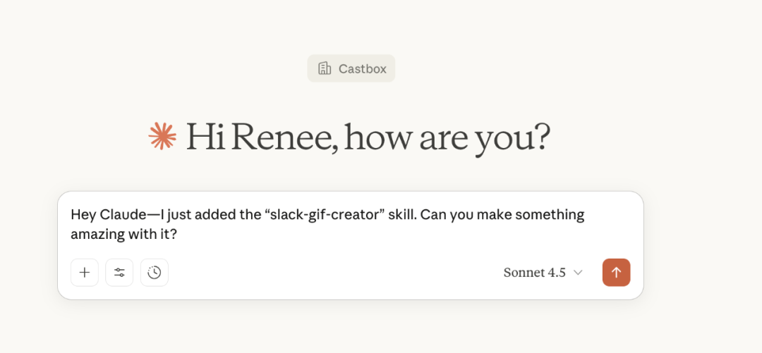Click the plus button to add attachments
This screenshot has width=762, height=353.
click(85, 273)
